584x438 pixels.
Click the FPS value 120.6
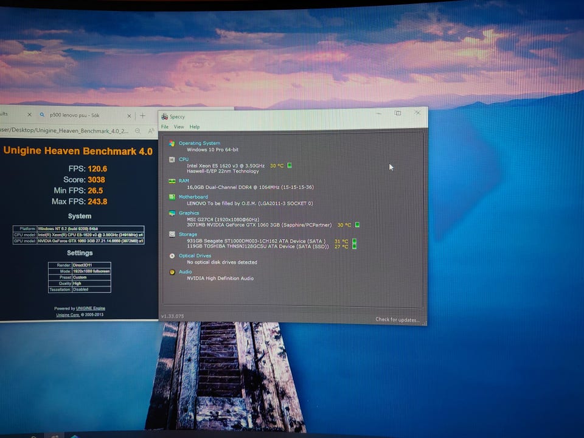(97, 169)
